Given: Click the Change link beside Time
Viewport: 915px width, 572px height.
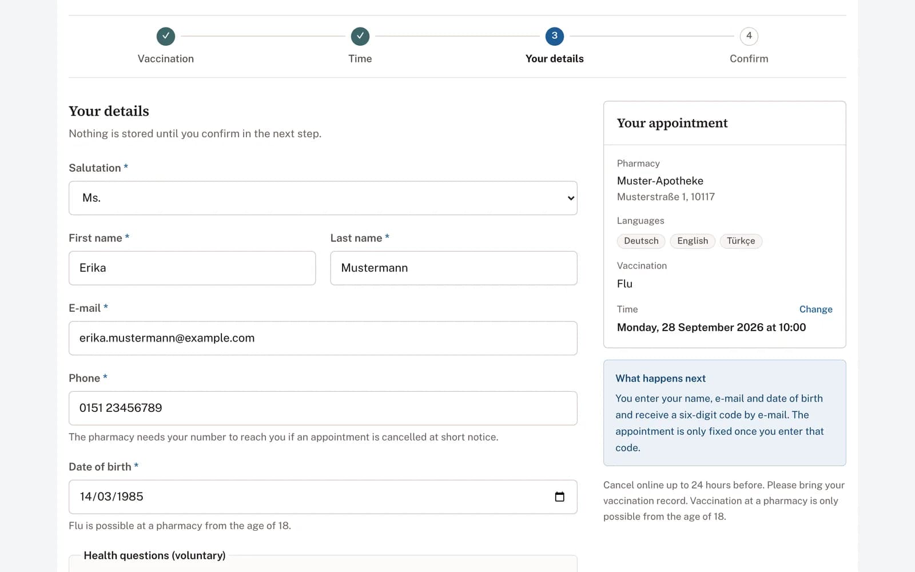Looking at the screenshot, I should 815,309.
